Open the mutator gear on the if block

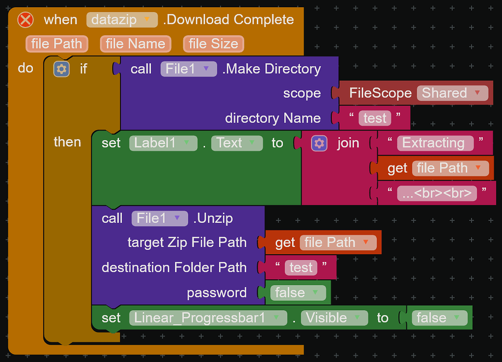point(61,69)
